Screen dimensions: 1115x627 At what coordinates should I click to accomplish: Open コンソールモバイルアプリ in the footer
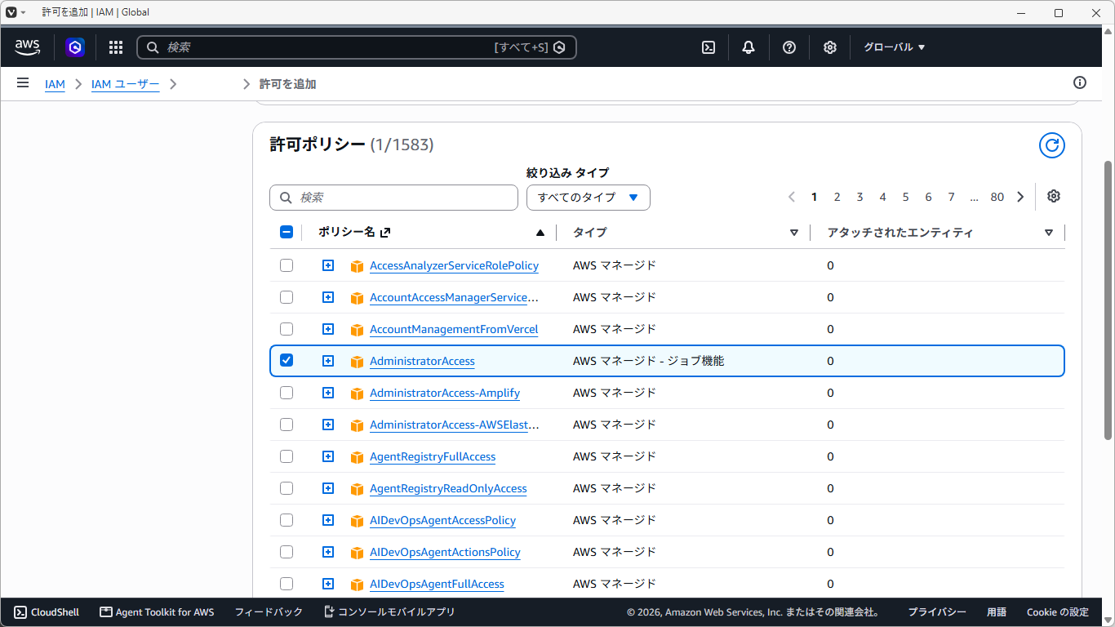389,612
